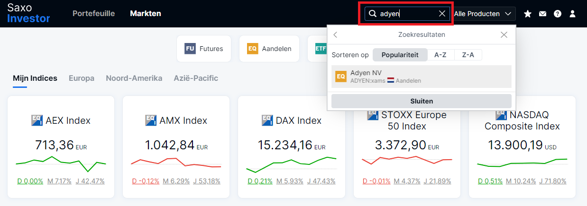The image size is (587, 206).
Task: Sort results by Populariteit
Action: 400,55
